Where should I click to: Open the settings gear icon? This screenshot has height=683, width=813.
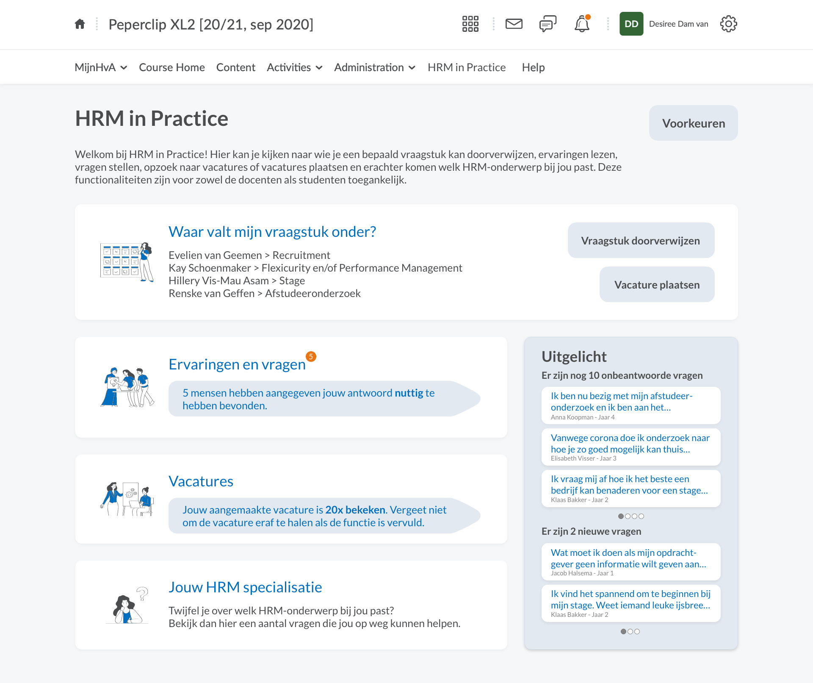click(728, 24)
